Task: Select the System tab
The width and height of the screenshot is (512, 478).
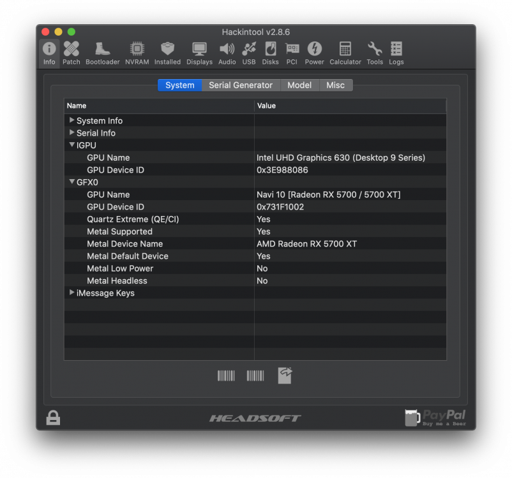Action: [x=179, y=85]
